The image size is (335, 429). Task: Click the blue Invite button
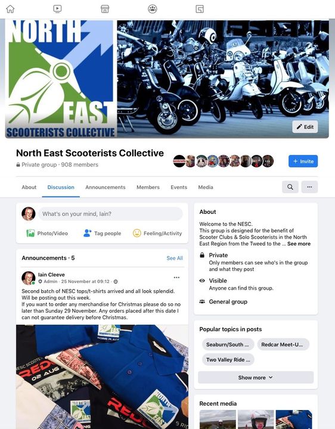[303, 161]
